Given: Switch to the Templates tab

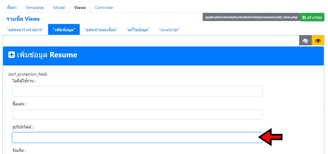Looking at the screenshot, I should click(x=35, y=8).
